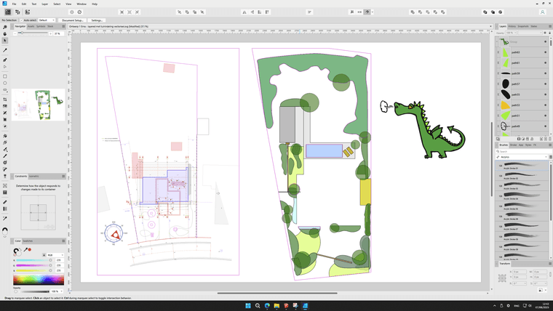Open the layer blend mode dropdown

coord(530,33)
